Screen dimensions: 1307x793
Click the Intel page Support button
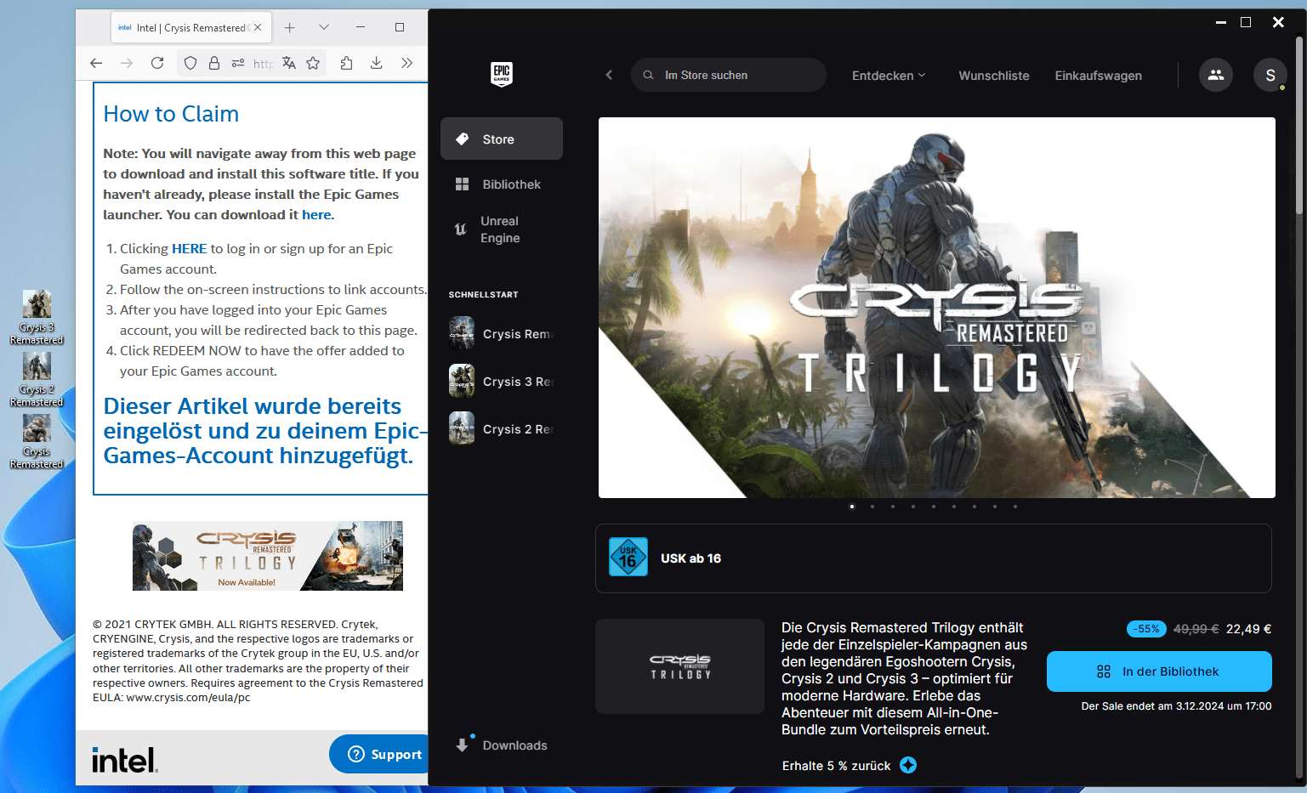click(380, 754)
